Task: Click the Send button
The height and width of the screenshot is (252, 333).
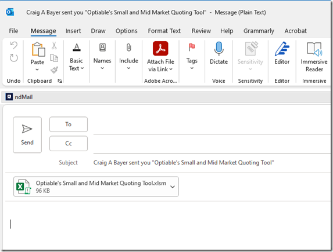Action: point(27,134)
